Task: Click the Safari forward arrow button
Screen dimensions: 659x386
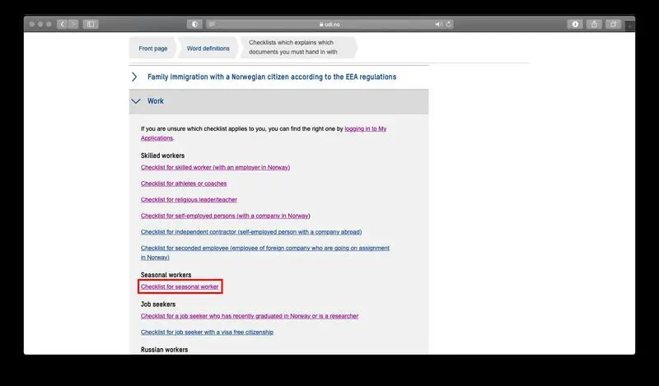Action: pos(72,24)
